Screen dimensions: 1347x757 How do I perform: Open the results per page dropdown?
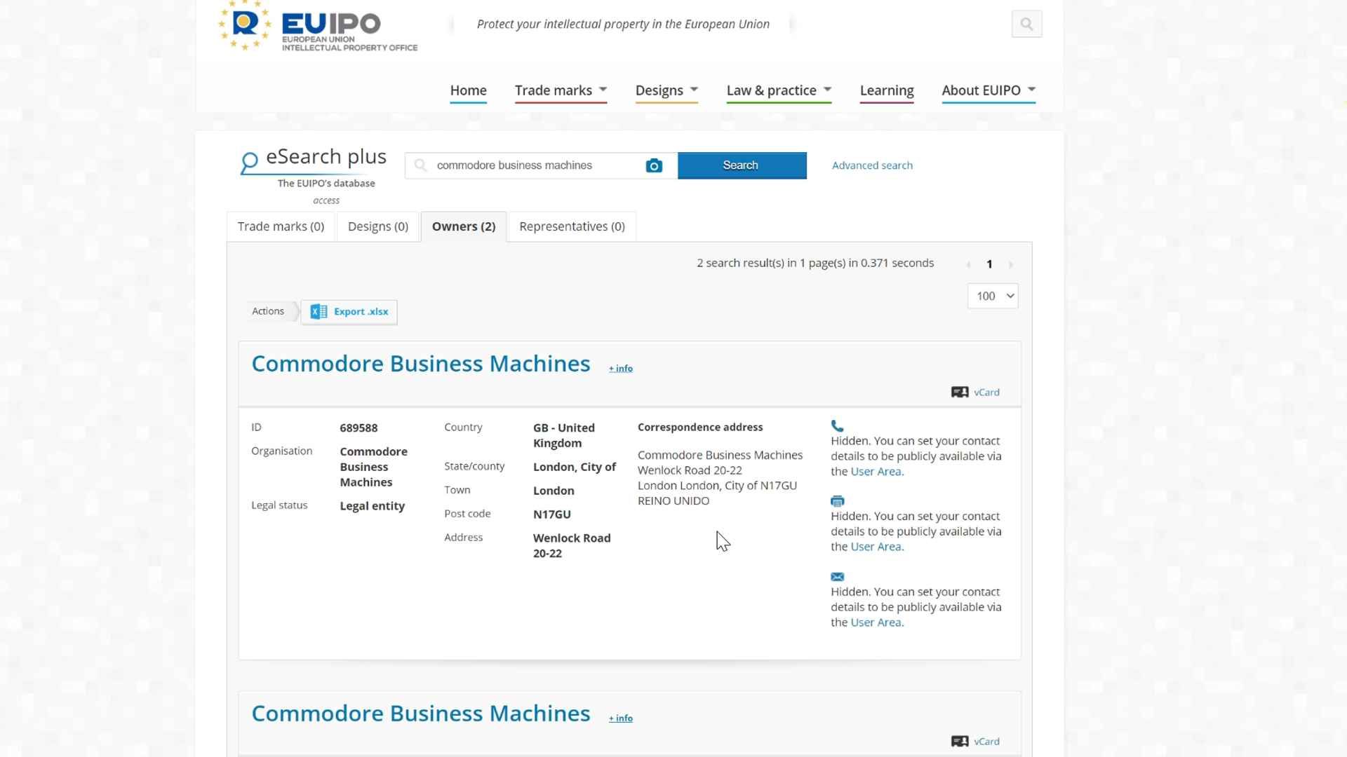click(x=993, y=296)
